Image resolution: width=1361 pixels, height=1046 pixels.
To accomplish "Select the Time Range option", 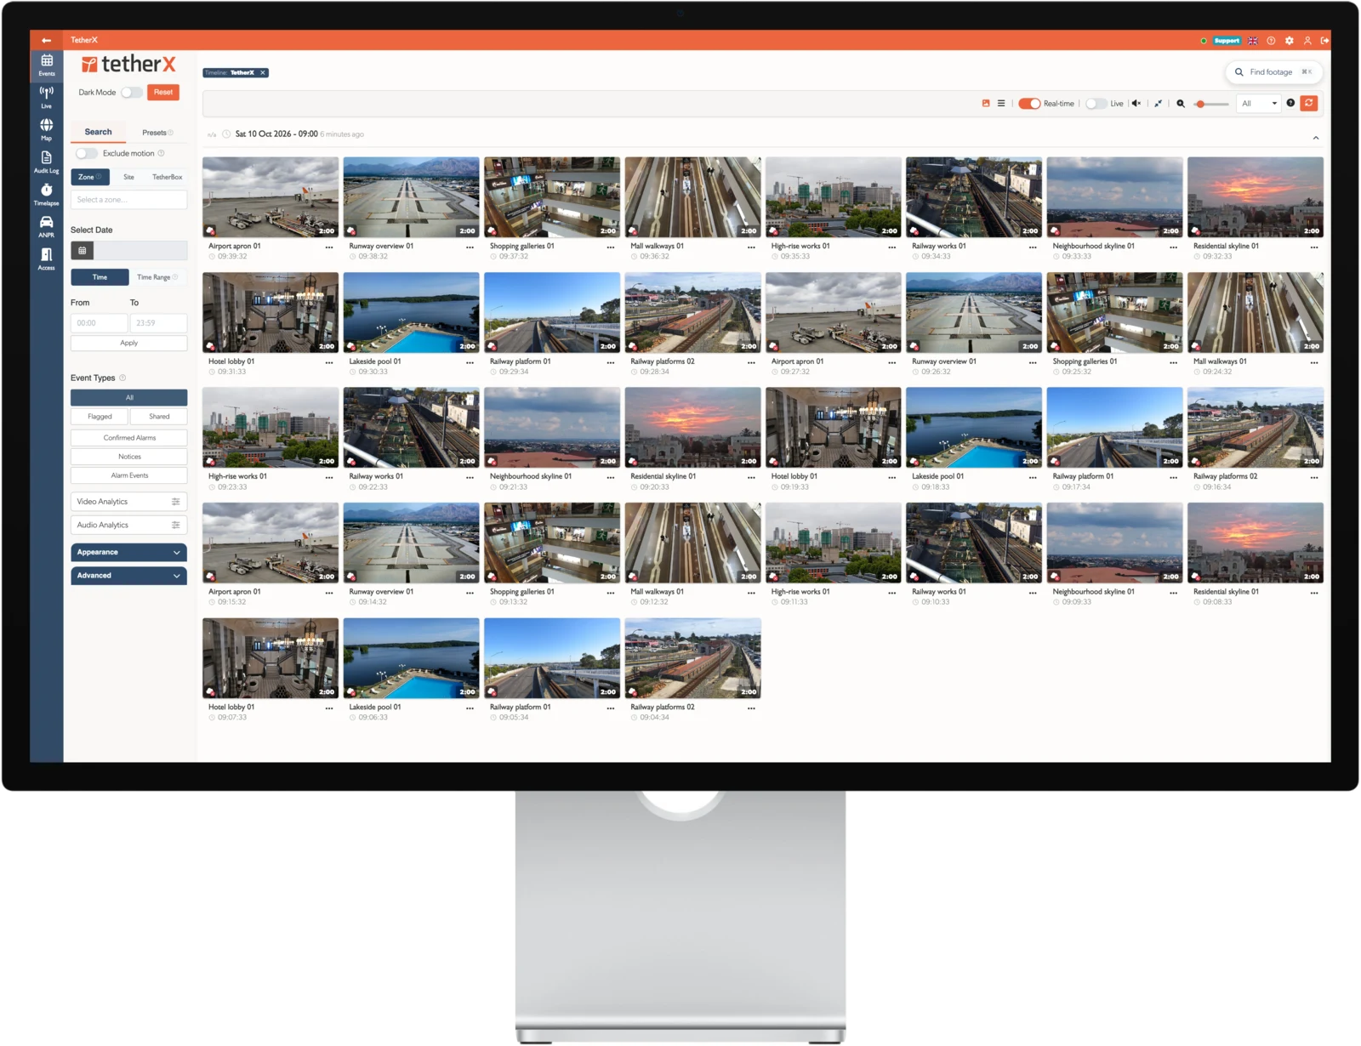I will tap(157, 277).
